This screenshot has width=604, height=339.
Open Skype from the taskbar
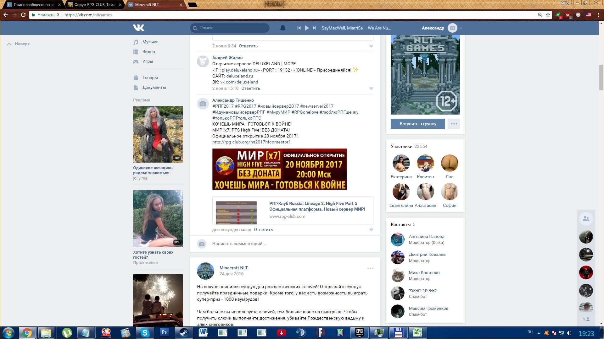pos(144,332)
